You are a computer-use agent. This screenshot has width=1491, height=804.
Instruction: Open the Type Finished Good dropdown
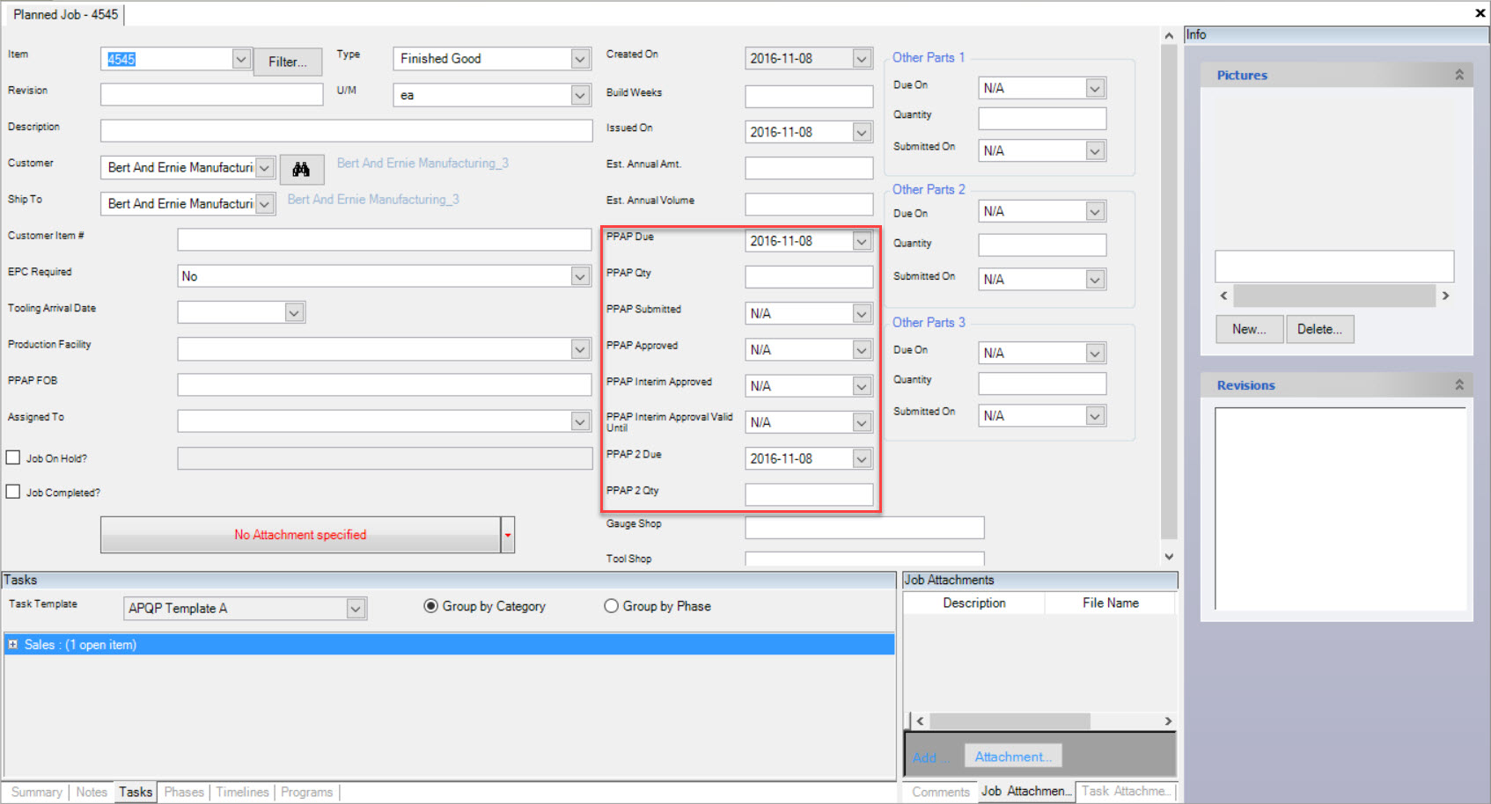click(x=580, y=59)
